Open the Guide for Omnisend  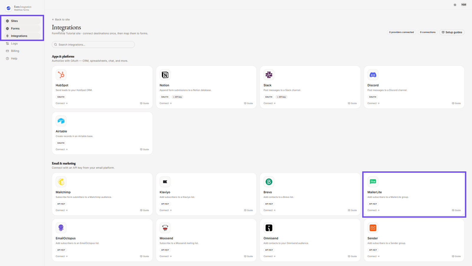tap(352, 256)
